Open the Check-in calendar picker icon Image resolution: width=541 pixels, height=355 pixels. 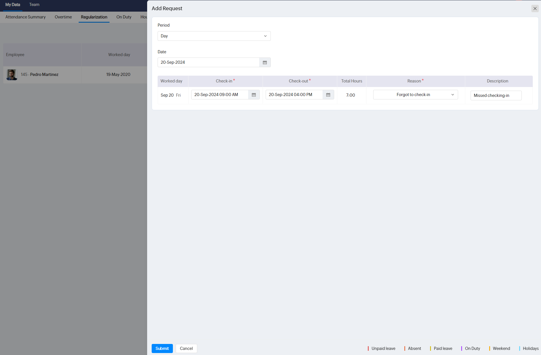coord(254,95)
